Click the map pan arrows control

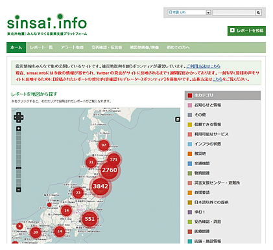click(x=19, y=117)
